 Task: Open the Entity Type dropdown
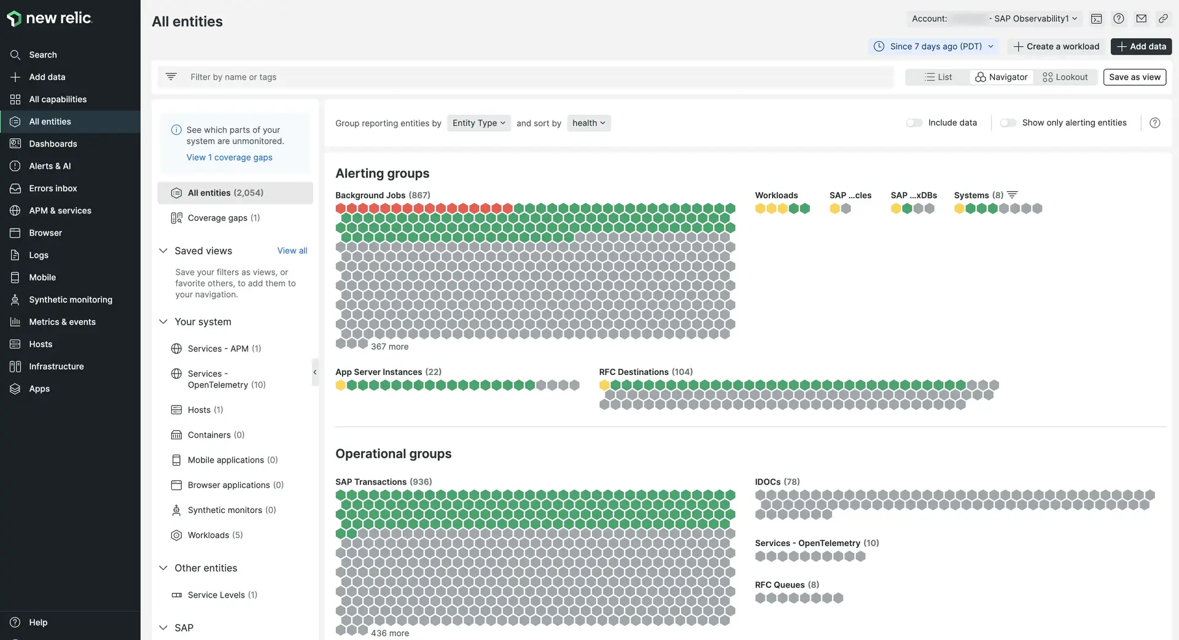click(478, 123)
